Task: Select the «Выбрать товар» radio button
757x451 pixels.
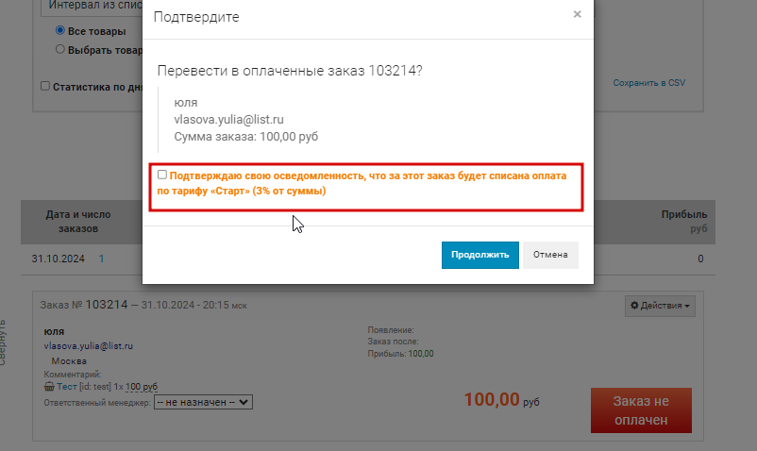Action: click(60, 49)
